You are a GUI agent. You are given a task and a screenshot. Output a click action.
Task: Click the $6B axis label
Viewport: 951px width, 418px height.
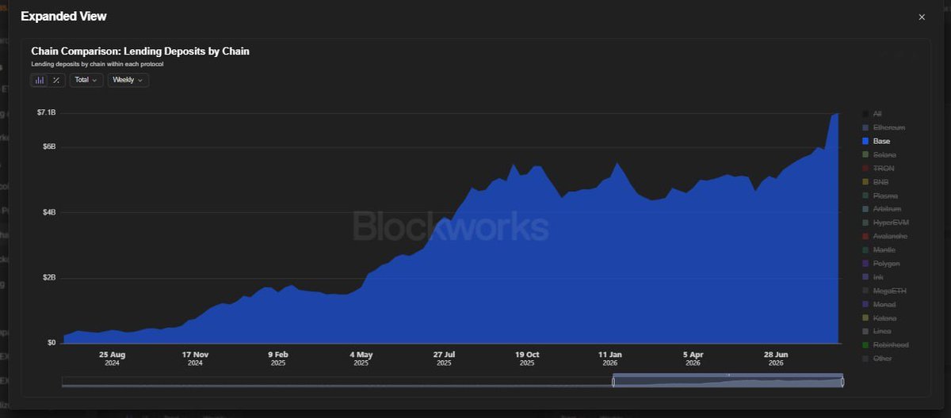[49, 146]
